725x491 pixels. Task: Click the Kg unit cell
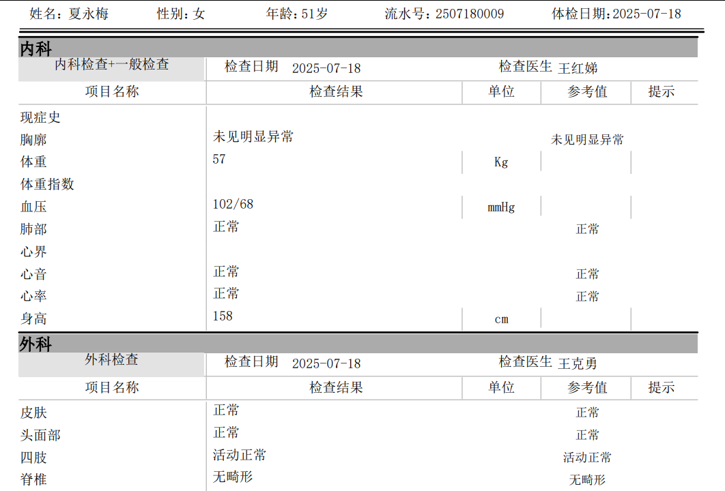[501, 162]
